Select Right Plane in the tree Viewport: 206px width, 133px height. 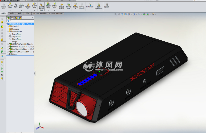pyautogui.click(x=15, y=39)
